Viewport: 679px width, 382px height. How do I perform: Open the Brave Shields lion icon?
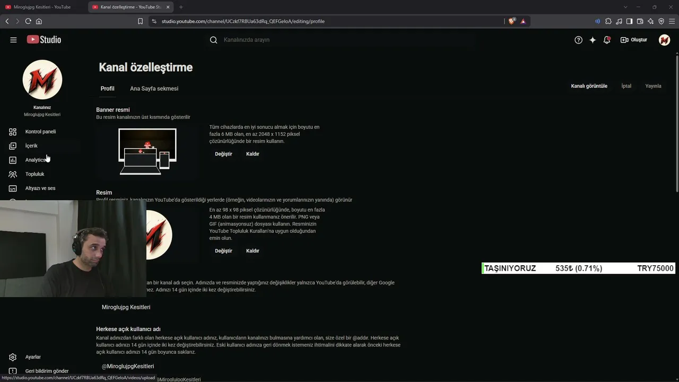(x=512, y=21)
